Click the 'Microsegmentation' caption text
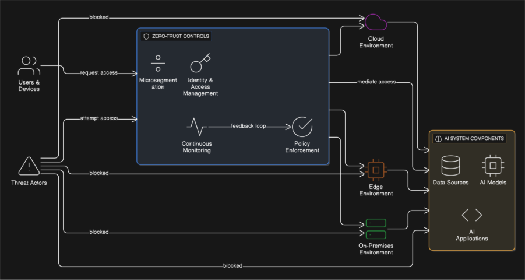This screenshot has height=280, width=525. tap(158, 83)
